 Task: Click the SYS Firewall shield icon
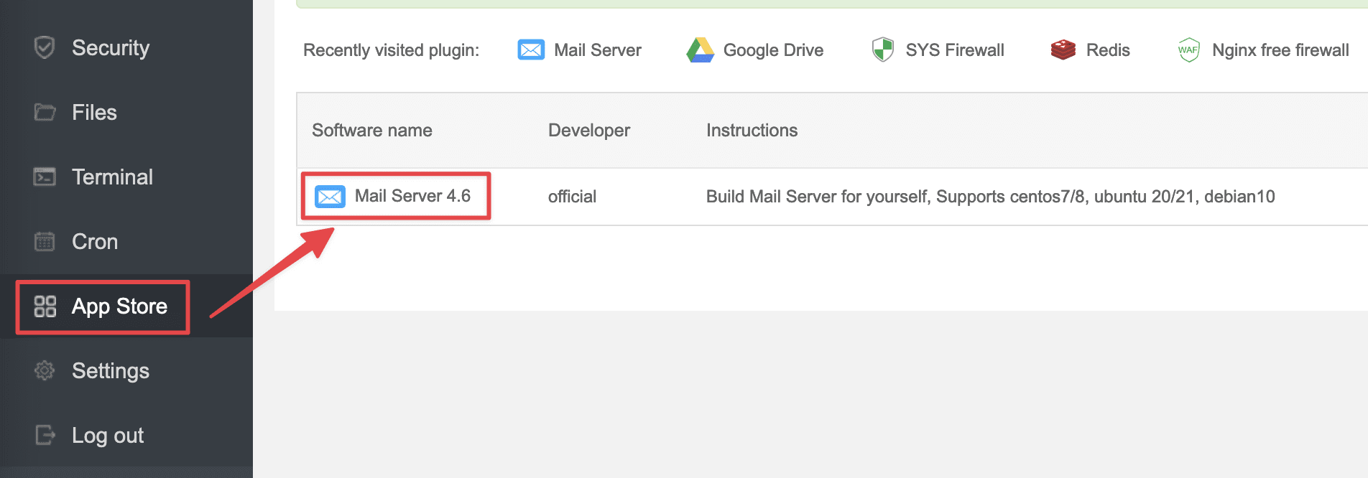pyautogui.click(x=882, y=50)
